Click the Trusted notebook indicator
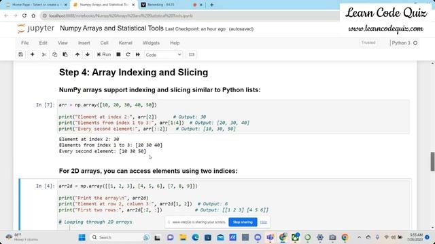435x244 pixels. (x=368, y=43)
